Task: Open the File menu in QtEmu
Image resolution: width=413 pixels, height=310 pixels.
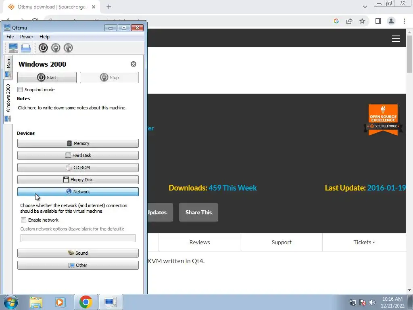Action: 10,37
